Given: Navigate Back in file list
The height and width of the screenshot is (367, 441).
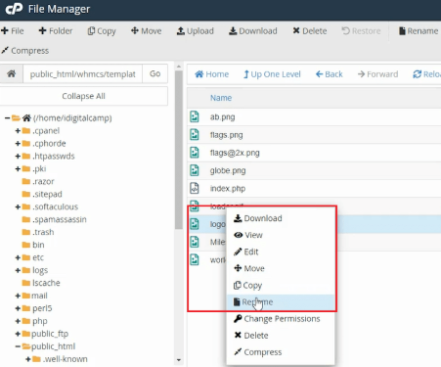Looking at the screenshot, I should [329, 74].
